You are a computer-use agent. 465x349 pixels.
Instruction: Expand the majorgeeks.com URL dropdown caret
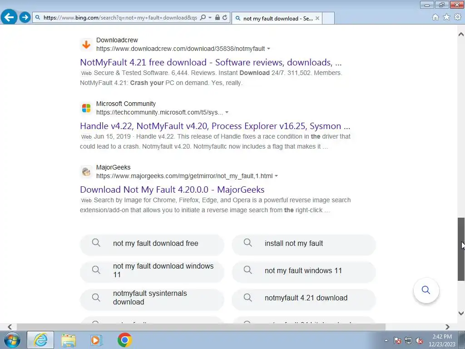277,176
